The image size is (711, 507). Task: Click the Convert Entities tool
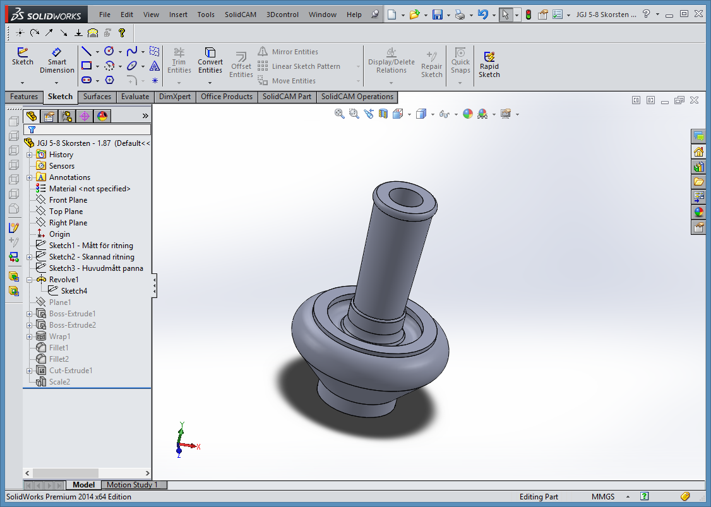tap(210, 61)
